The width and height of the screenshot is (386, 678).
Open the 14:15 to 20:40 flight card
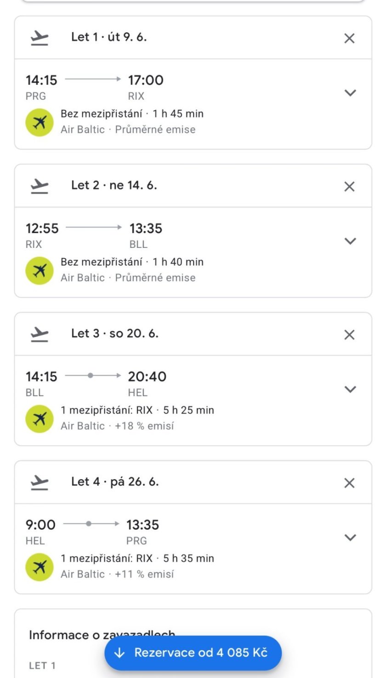coord(184,399)
